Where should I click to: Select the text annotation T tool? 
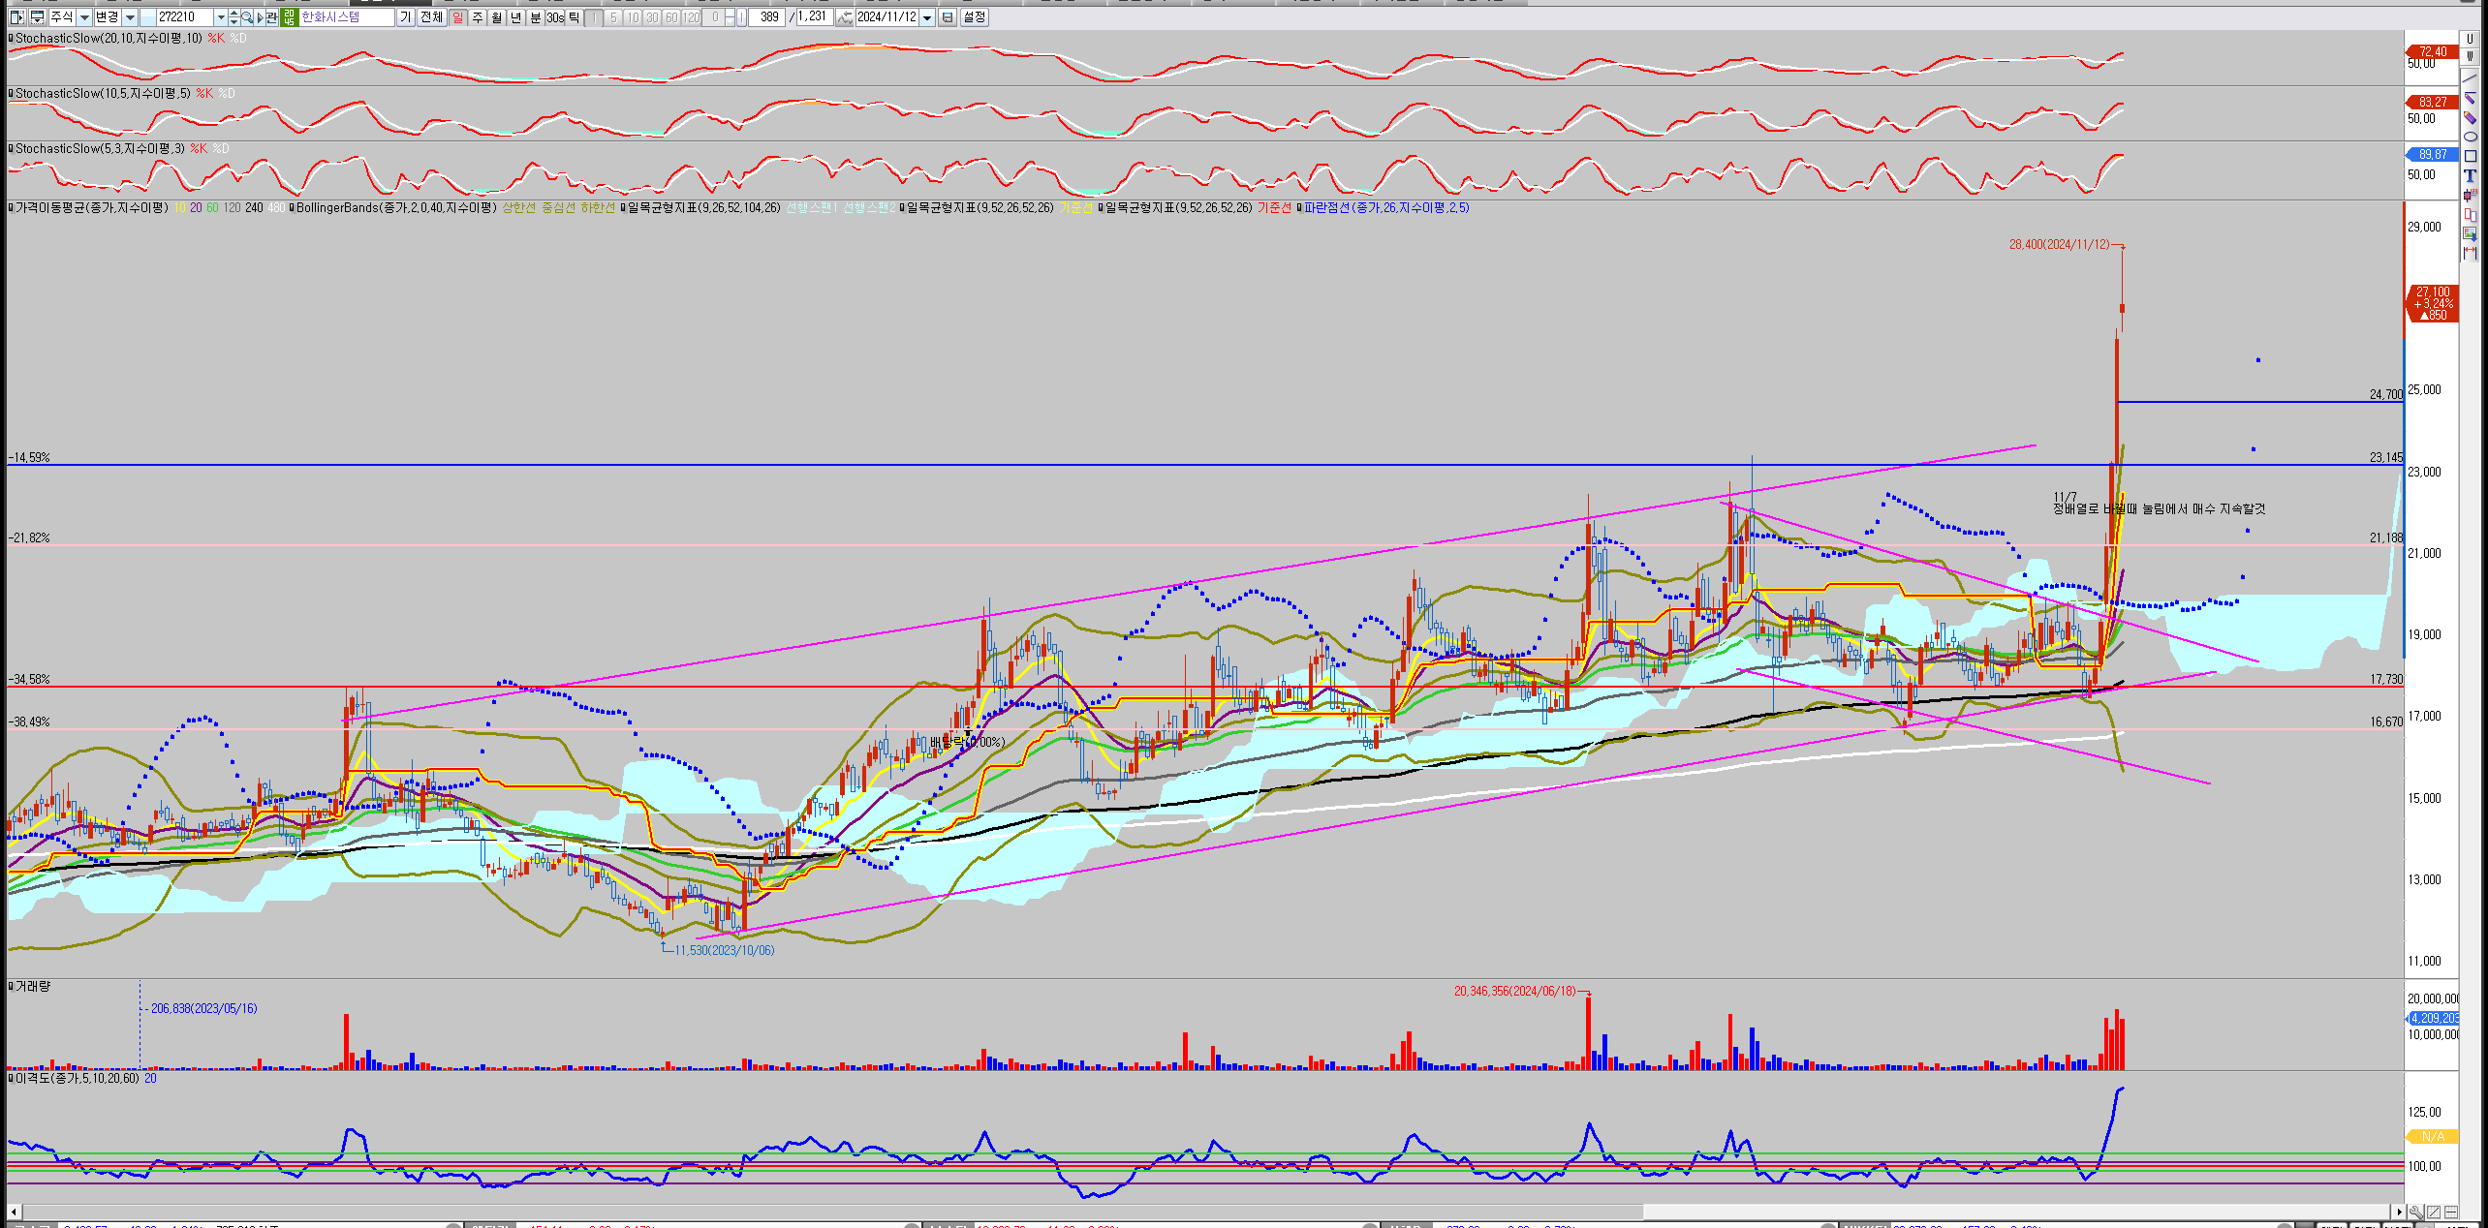[2470, 175]
